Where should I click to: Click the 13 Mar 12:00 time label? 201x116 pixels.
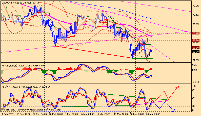121,114
